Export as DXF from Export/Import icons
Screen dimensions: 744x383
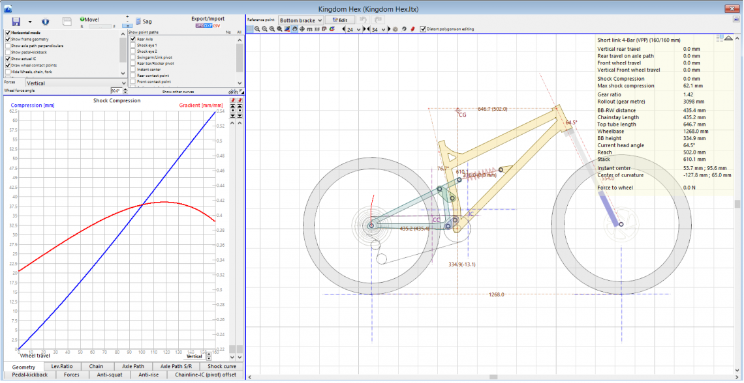209,26
